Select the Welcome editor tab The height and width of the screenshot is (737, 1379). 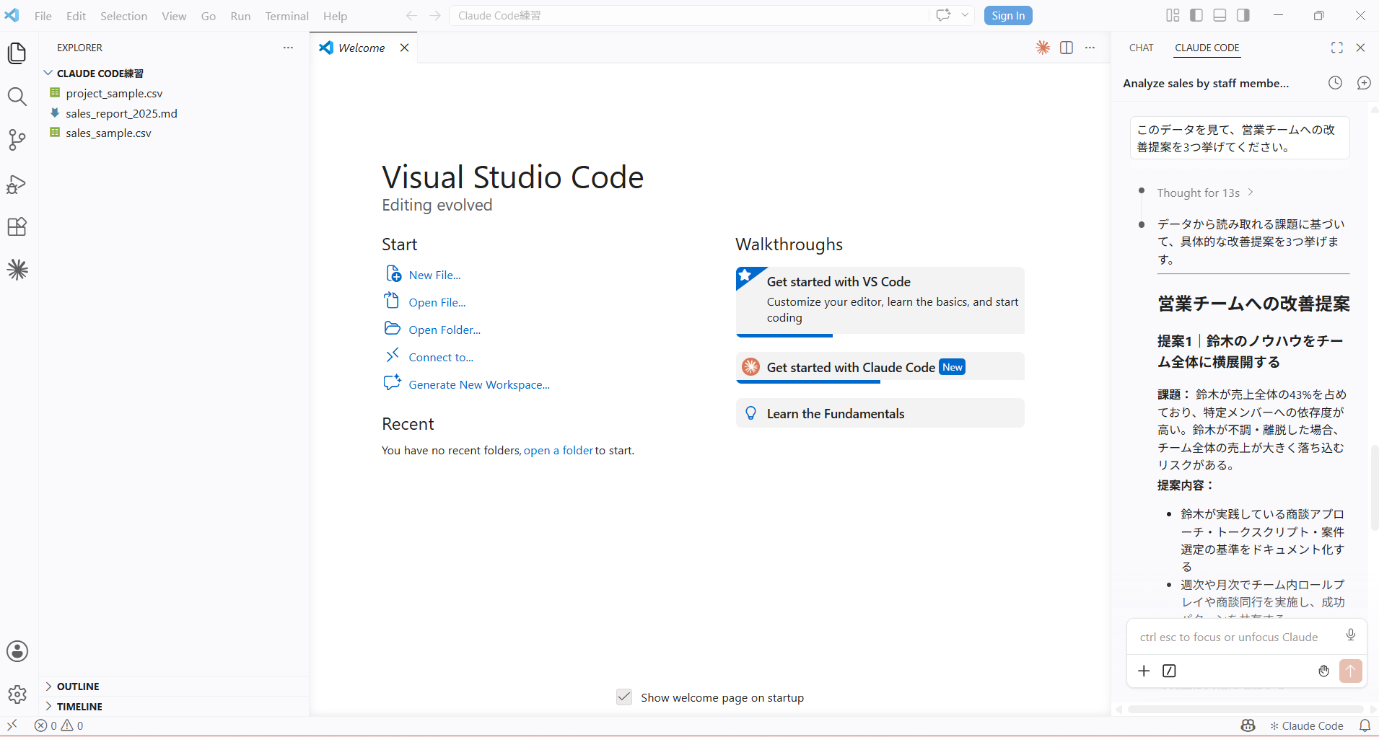coord(363,48)
